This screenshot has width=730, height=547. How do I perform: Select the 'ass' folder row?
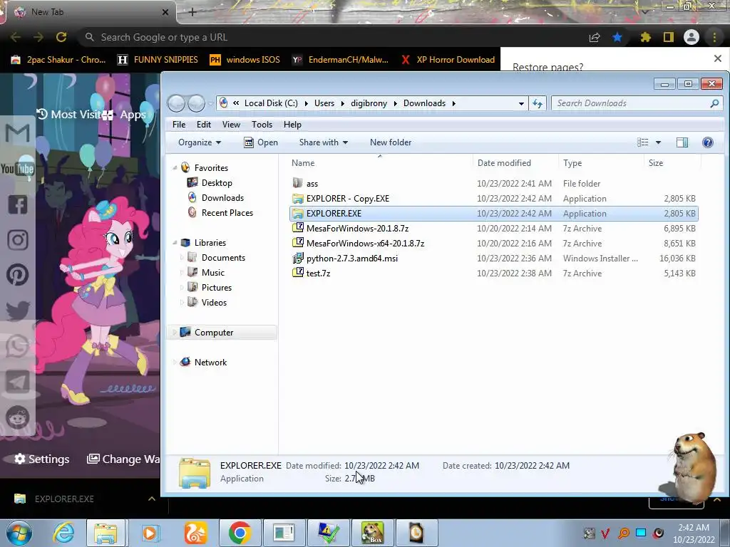493,184
